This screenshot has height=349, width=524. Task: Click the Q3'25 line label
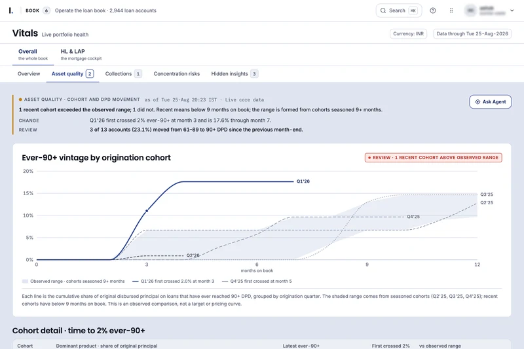487,194
